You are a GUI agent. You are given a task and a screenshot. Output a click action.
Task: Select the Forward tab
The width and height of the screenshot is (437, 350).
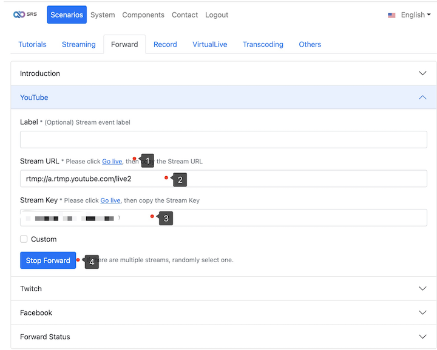pyautogui.click(x=124, y=44)
